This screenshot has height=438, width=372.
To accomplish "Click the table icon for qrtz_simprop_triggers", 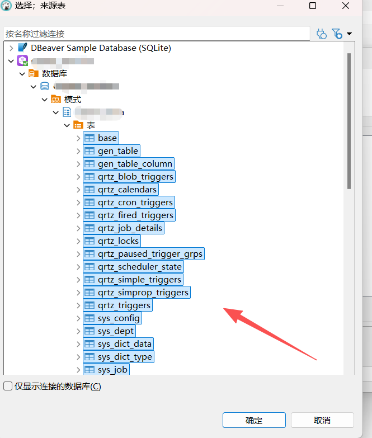I will point(90,292).
